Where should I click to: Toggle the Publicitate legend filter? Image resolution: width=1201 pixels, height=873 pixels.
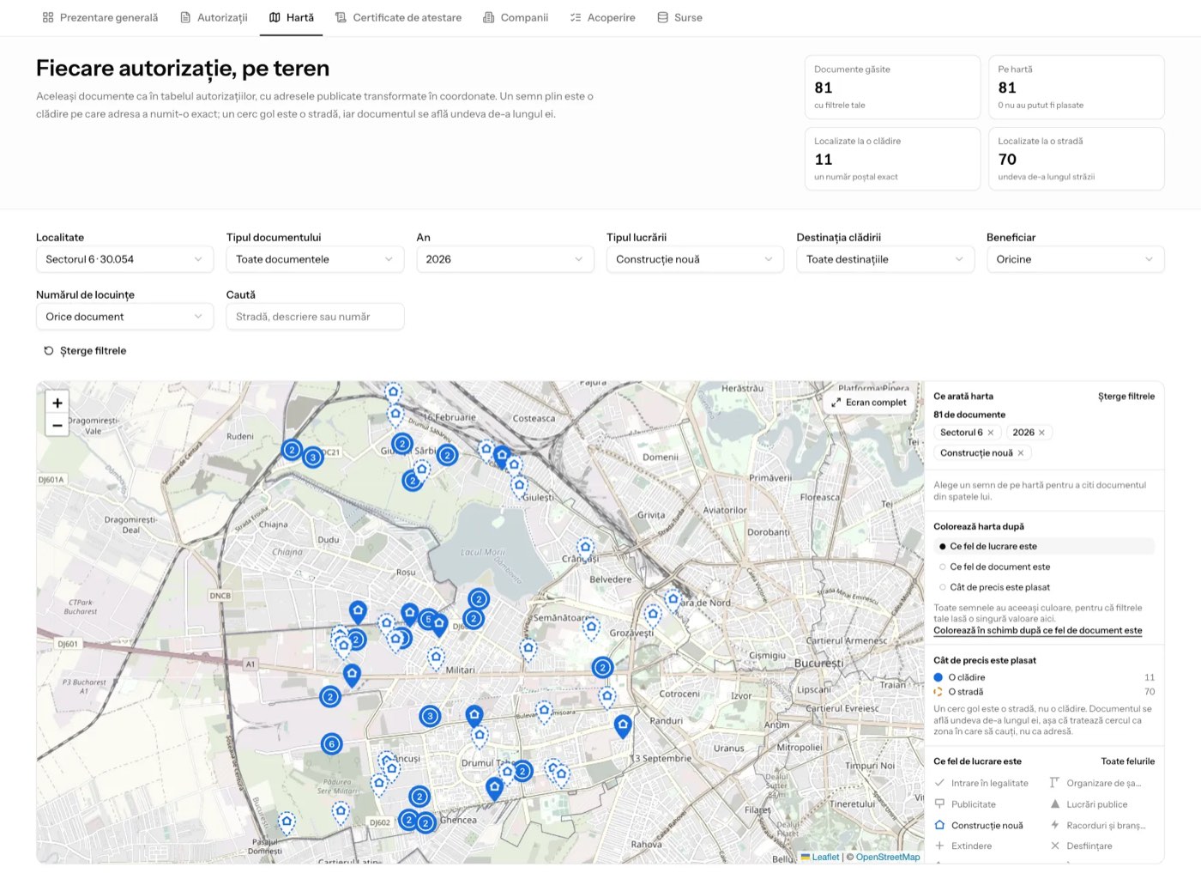[x=965, y=804]
